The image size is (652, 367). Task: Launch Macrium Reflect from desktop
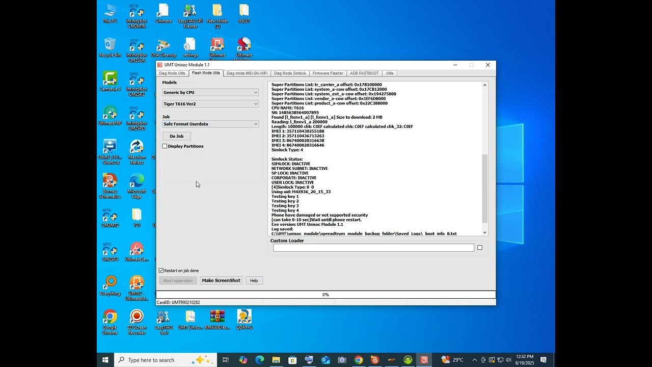pos(137,152)
